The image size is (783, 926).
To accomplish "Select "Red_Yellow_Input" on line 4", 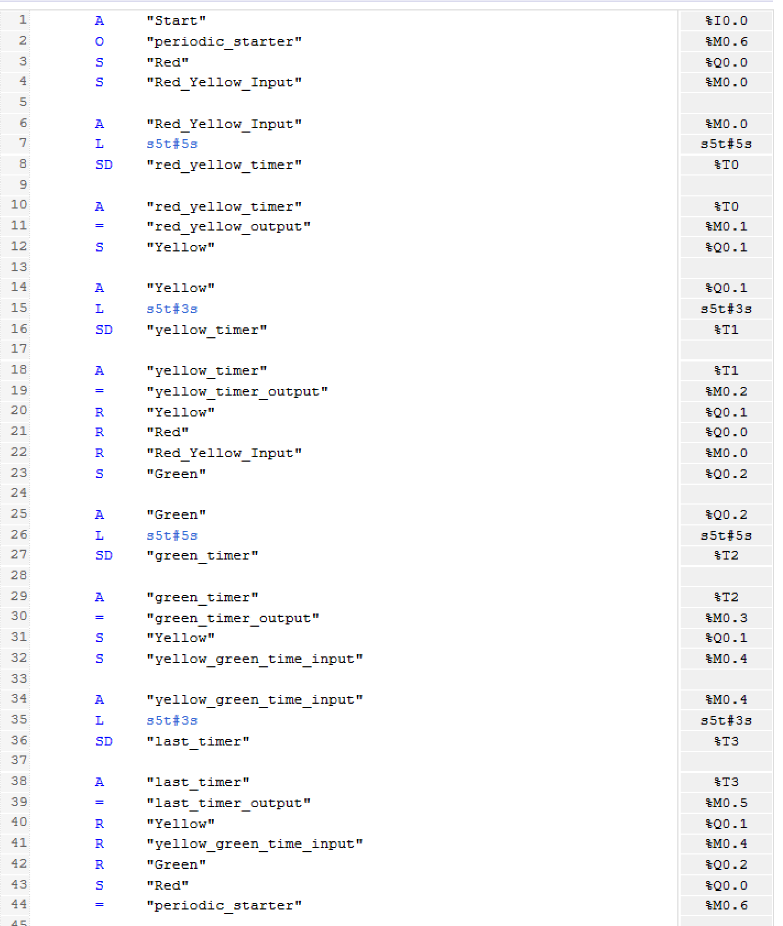I will tap(224, 83).
